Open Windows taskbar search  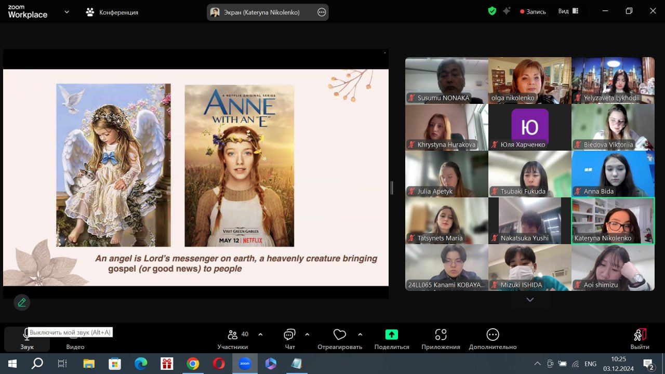click(x=37, y=364)
